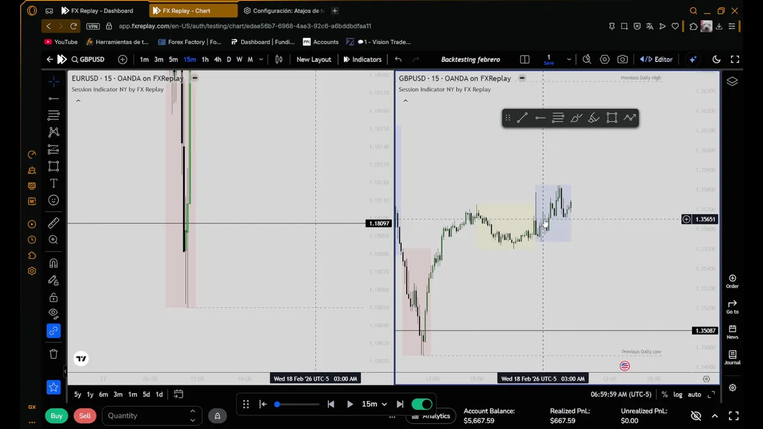Open the 15m replay speed dropdown
This screenshot has height=429, width=763.
[x=374, y=405]
